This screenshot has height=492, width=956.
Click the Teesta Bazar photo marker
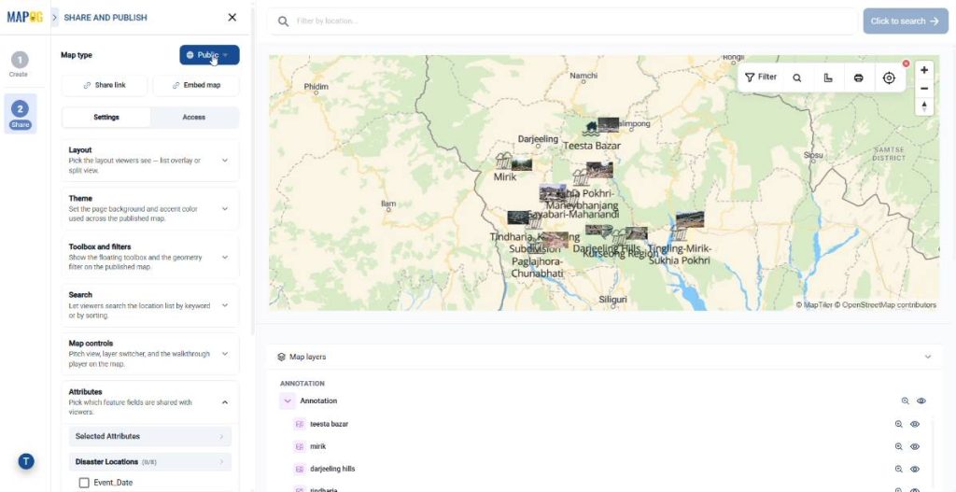pyautogui.click(x=608, y=125)
